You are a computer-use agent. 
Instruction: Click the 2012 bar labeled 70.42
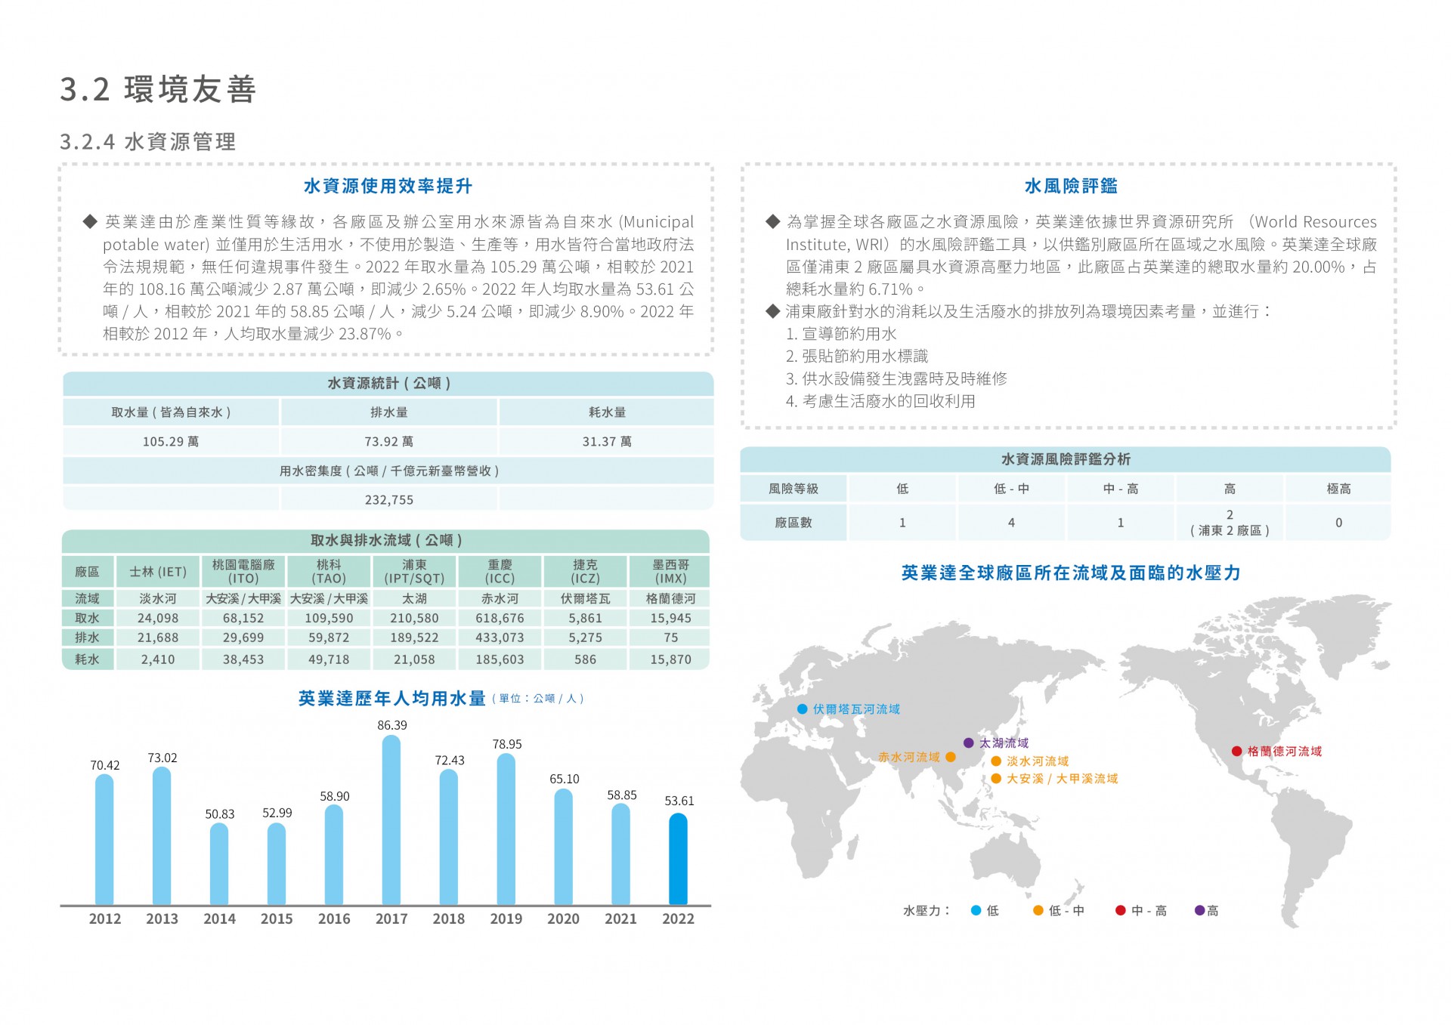(x=104, y=839)
